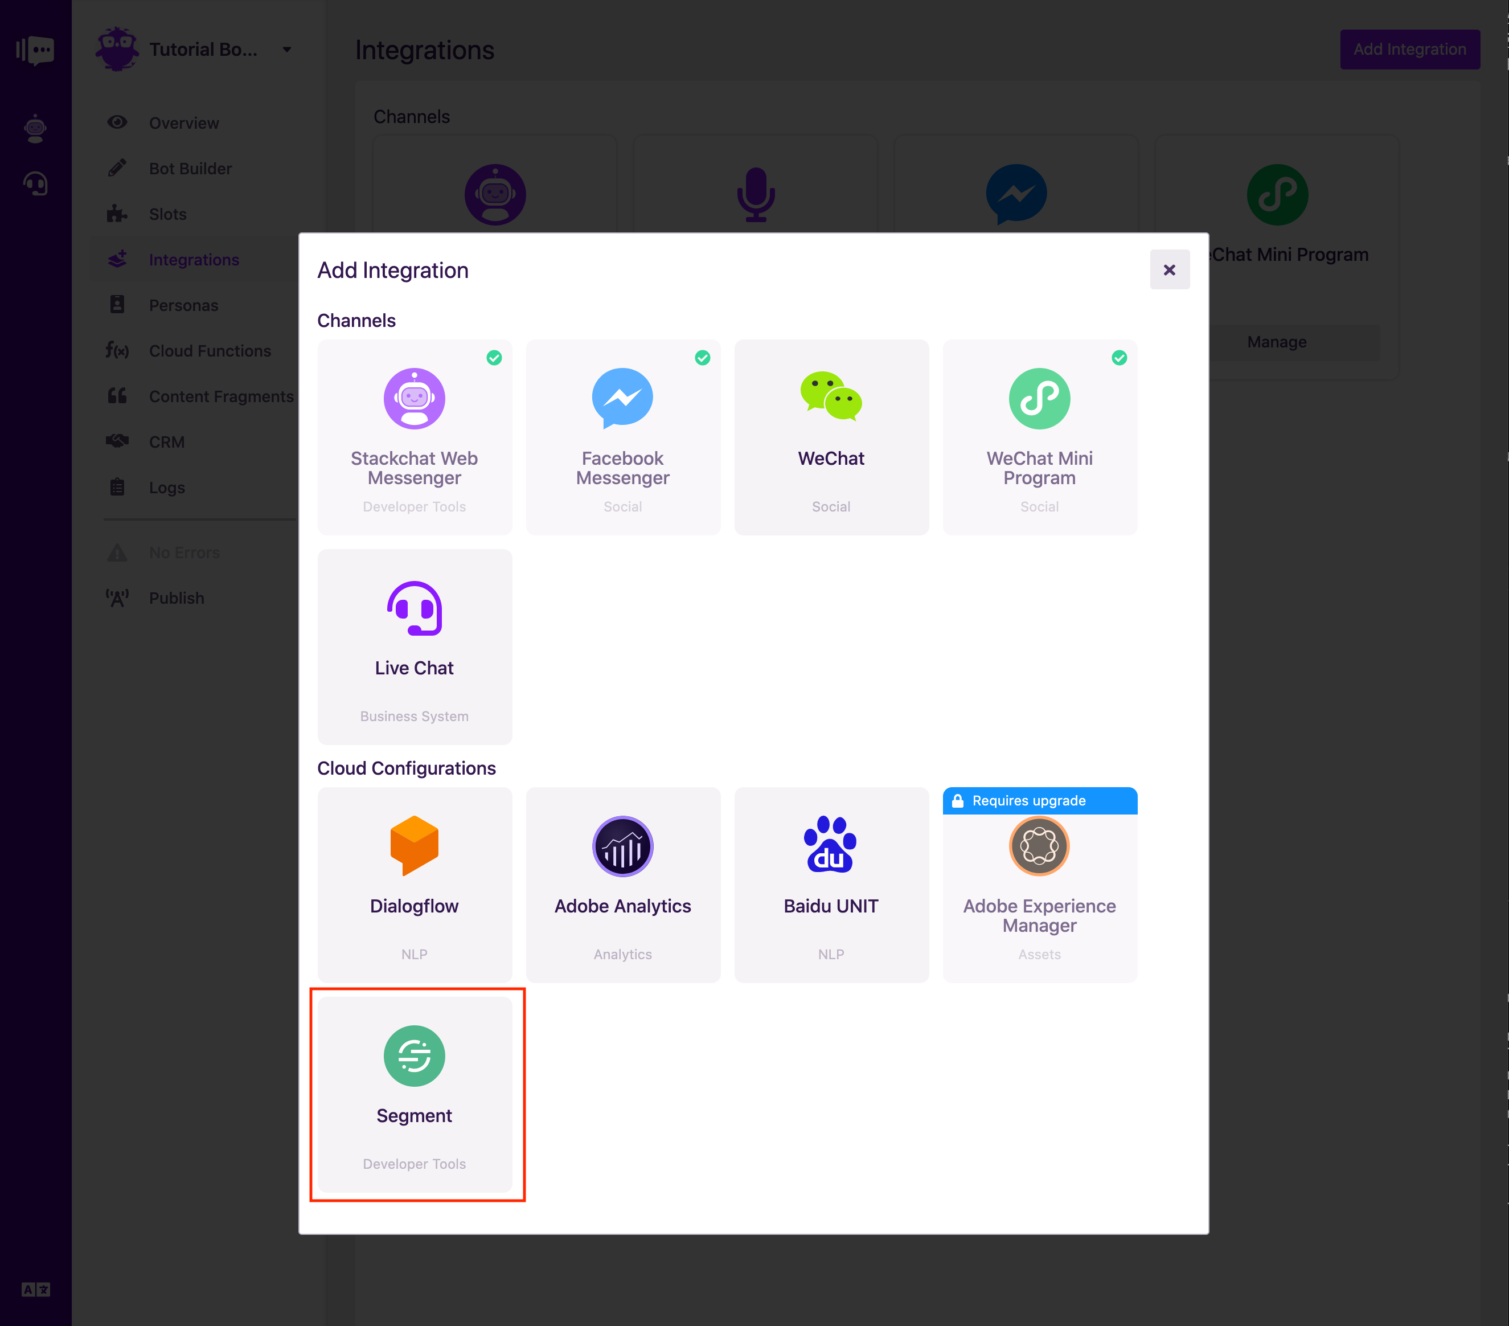The width and height of the screenshot is (1509, 1326).
Task: Expand the Tutorial Bot dropdown arrow
Action: pos(287,50)
